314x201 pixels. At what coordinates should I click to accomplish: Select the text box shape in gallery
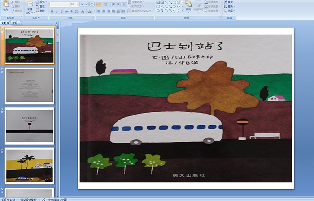click(158, 2)
